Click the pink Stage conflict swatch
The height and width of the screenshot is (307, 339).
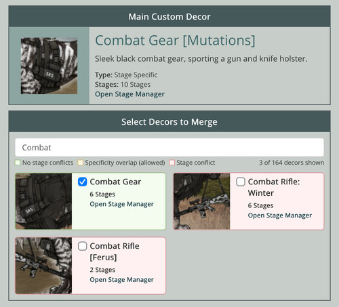(172, 163)
